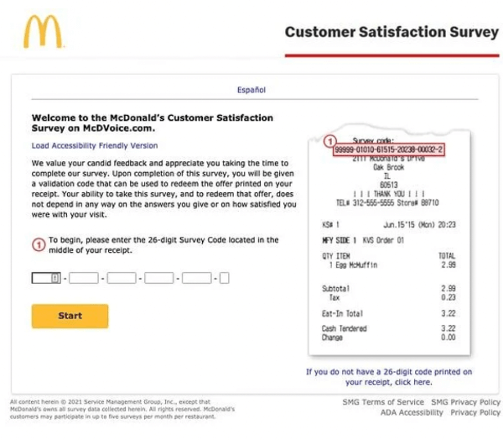The width and height of the screenshot is (503, 440).
Task: Open ADA Accessibility link
Action: (412, 412)
